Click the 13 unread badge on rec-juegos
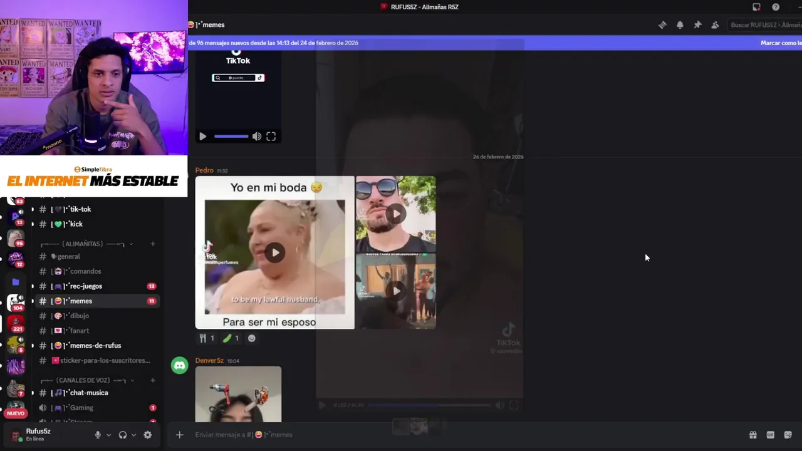The image size is (802, 451). [151, 286]
